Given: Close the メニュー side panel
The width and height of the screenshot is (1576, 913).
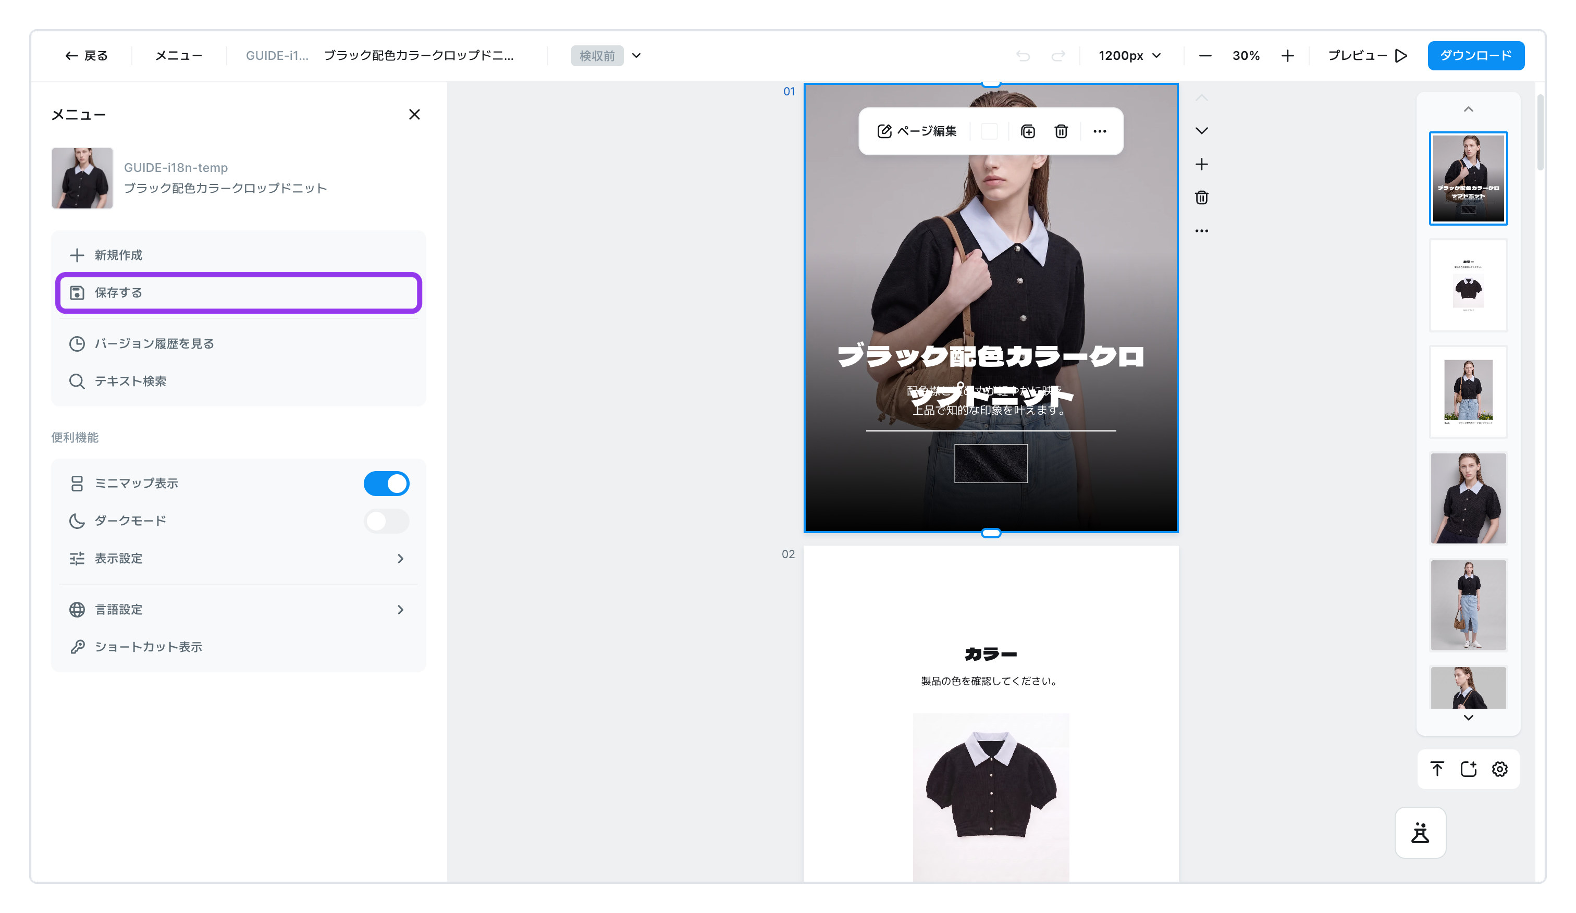Looking at the screenshot, I should click(414, 115).
